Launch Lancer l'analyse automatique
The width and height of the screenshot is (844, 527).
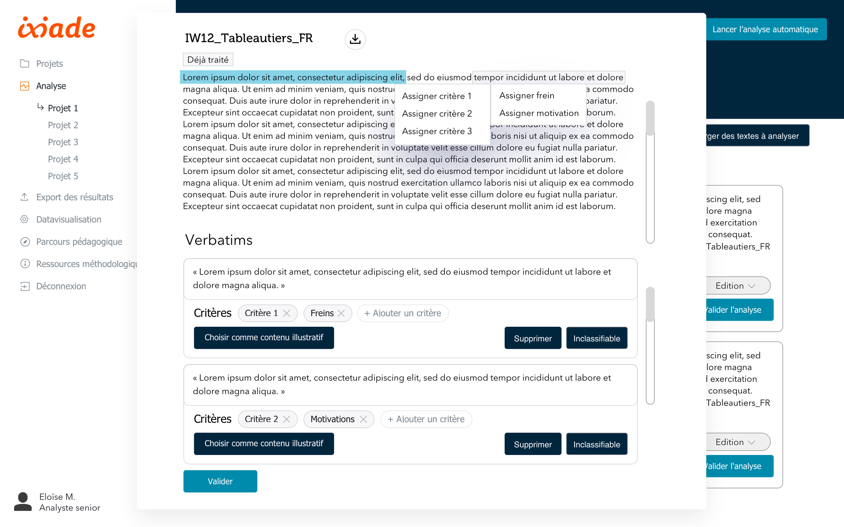coord(765,30)
